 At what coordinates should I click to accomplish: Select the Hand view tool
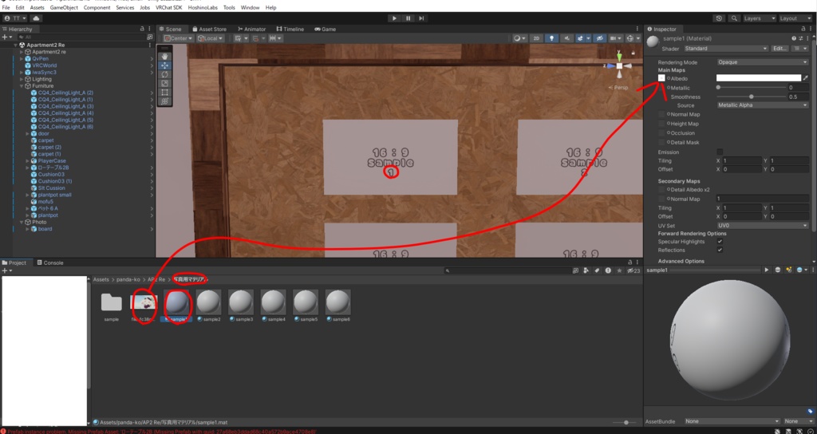tap(164, 57)
